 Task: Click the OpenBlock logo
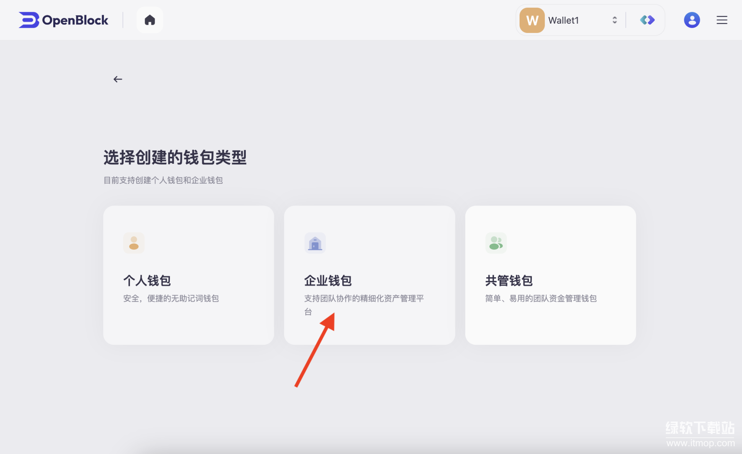pyautogui.click(x=63, y=20)
